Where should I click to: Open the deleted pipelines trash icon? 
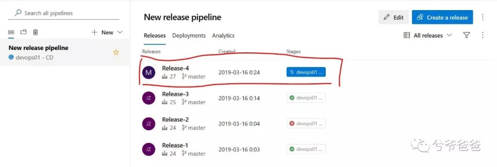click(35, 32)
